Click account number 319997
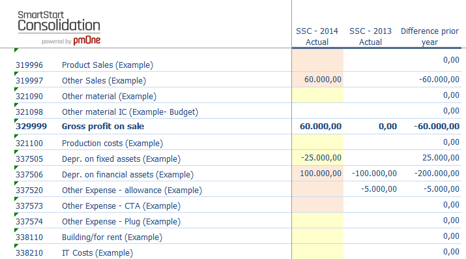Viewport: 466px width, 259px height. click(29, 81)
